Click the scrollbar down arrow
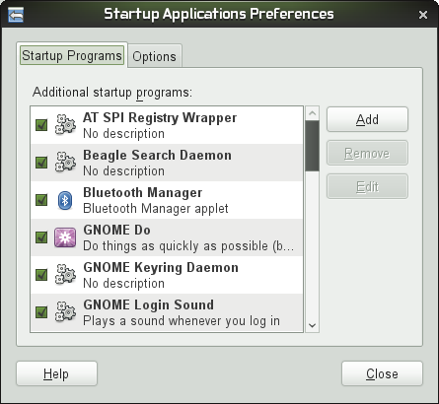The image size is (439, 404). pos(312,325)
